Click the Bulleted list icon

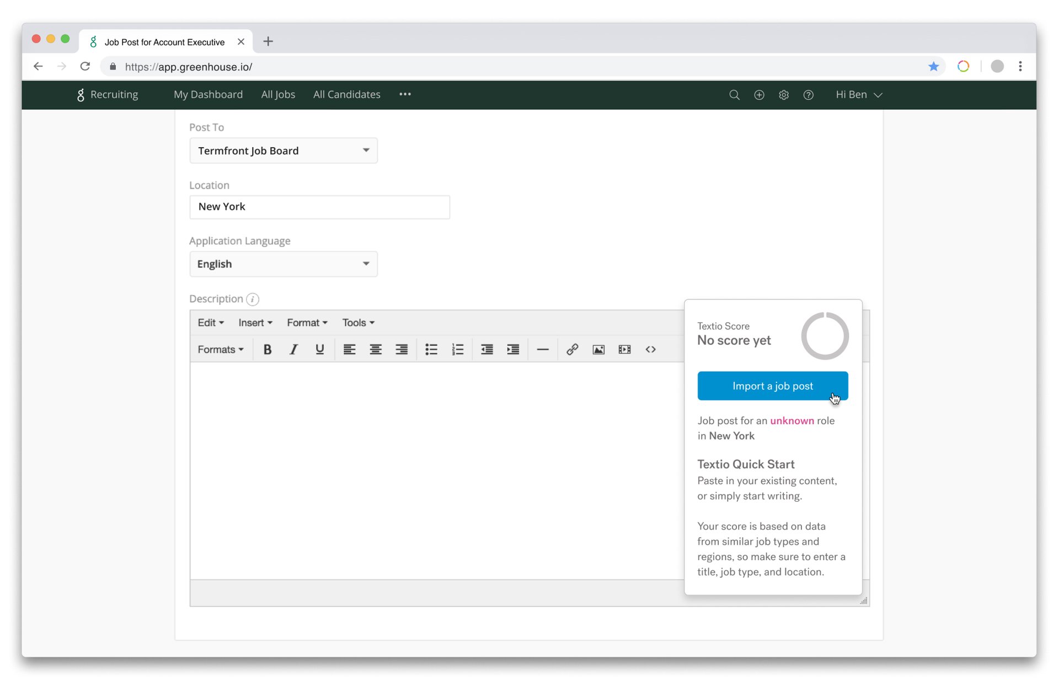431,350
